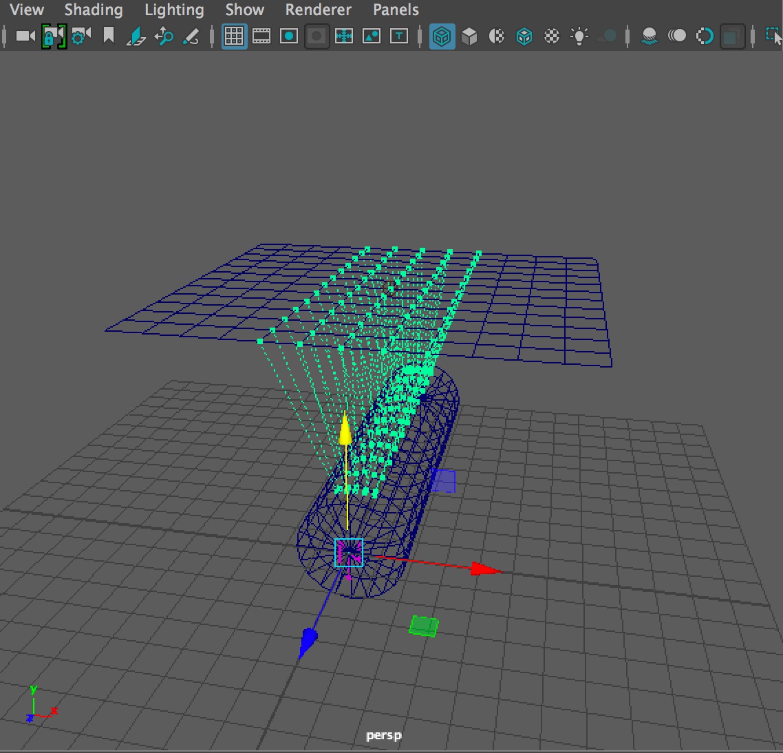Open the Shading menu
Viewport: 783px width, 753px height.
click(94, 10)
